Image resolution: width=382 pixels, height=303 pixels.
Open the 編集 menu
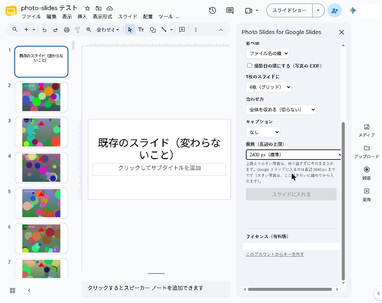pyautogui.click(x=51, y=17)
